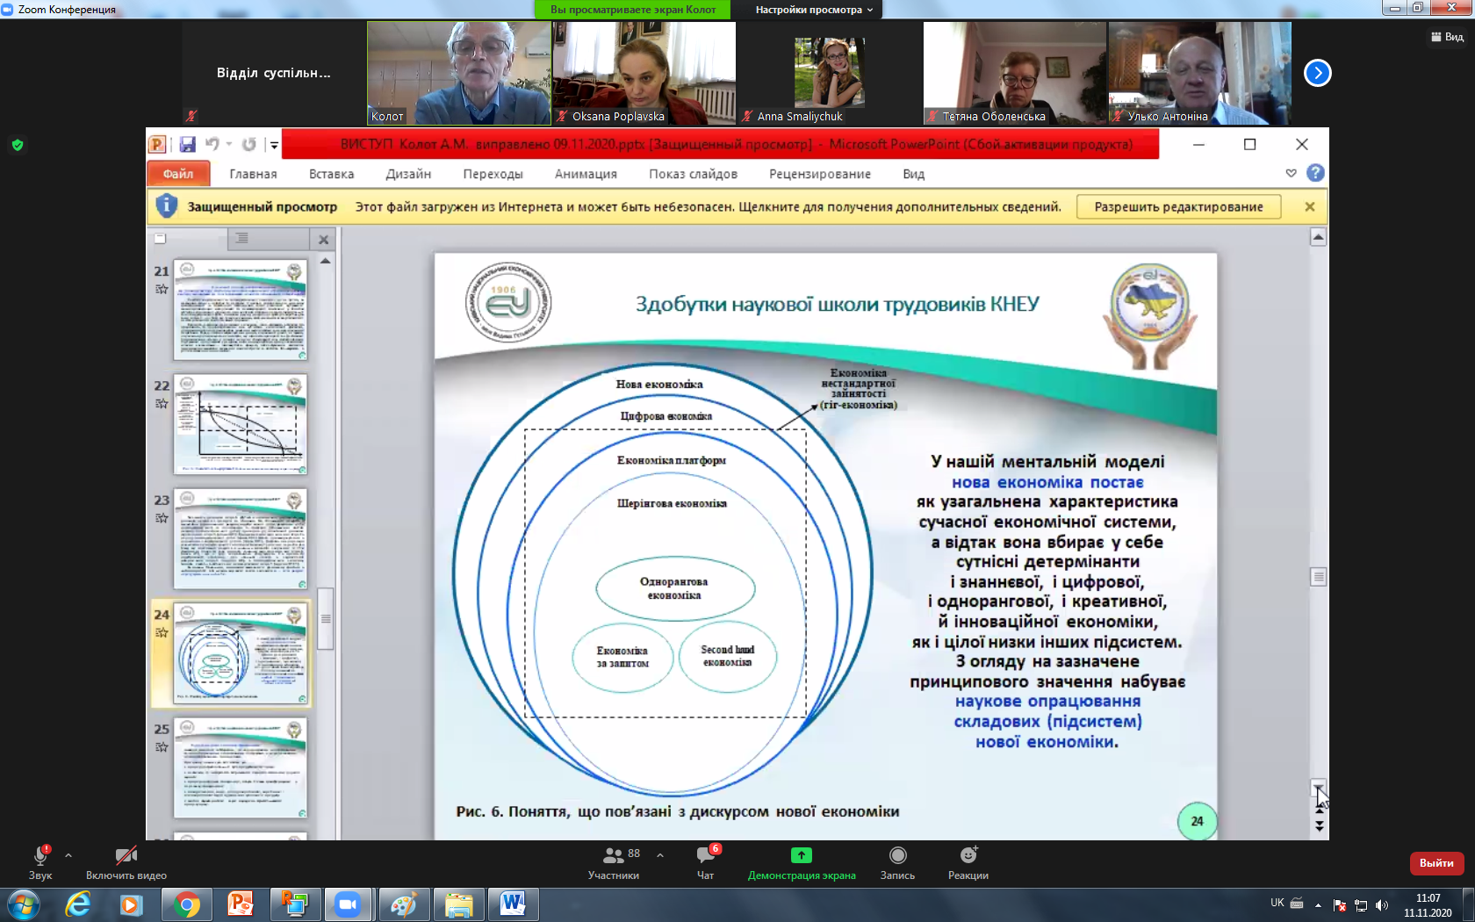Click Разрешить редактирование button

pos(1178,207)
